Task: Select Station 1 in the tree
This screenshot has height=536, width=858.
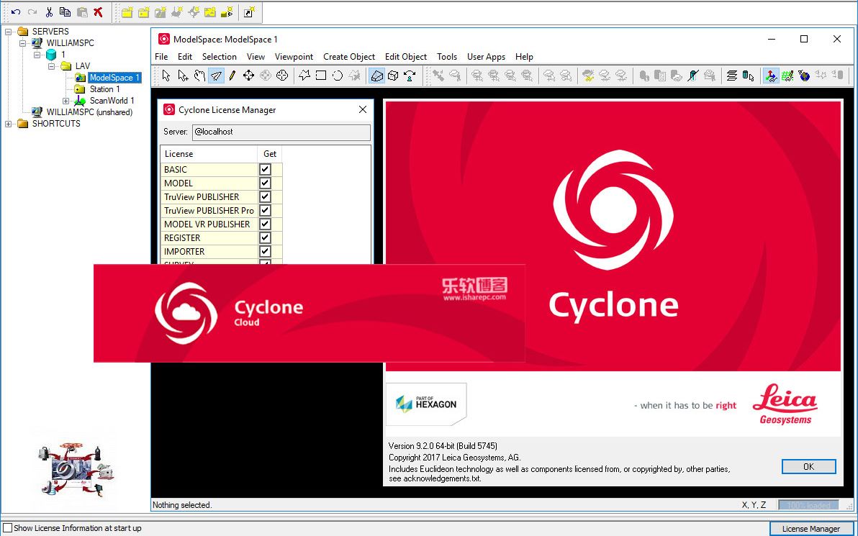Action: 105,89
